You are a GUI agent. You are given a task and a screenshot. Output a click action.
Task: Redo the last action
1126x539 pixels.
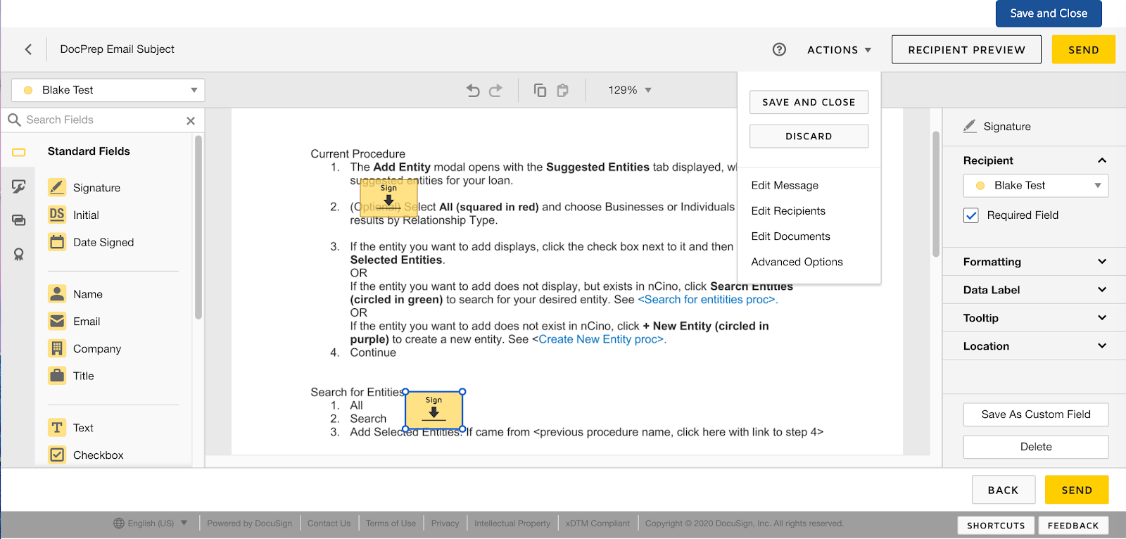point(495,90)
